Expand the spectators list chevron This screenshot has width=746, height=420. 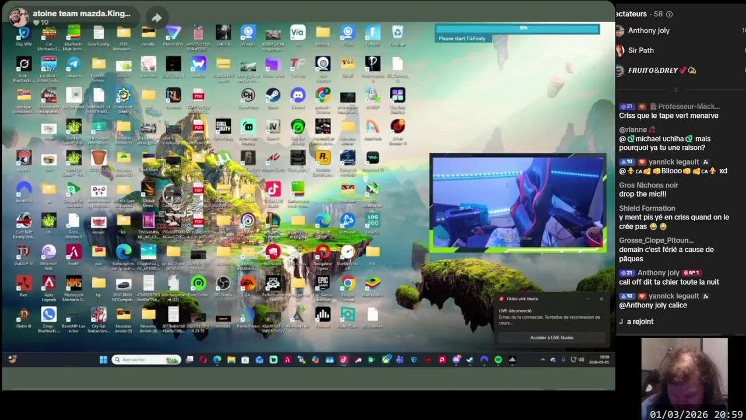coord(675,89)
